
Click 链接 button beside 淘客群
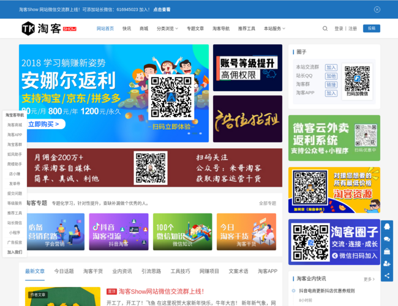pyautogui.click(x=331, y=84)
